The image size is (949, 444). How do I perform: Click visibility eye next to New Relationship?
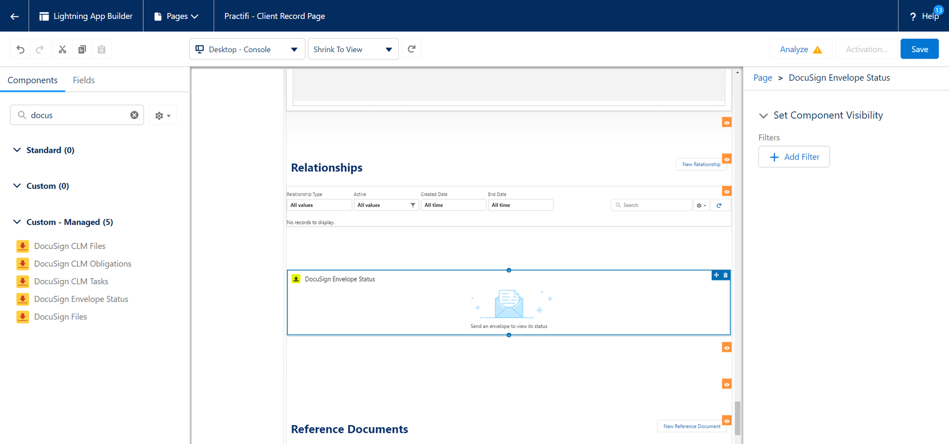click(x=727, y=159)
